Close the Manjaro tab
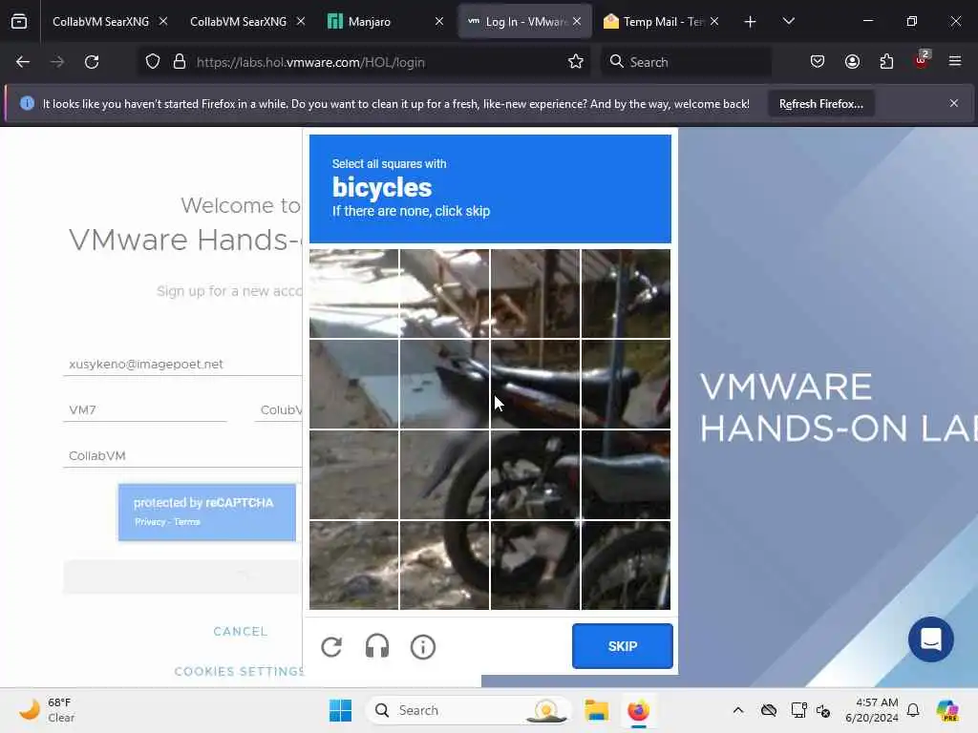978x733 pixels. pos(439,21)
